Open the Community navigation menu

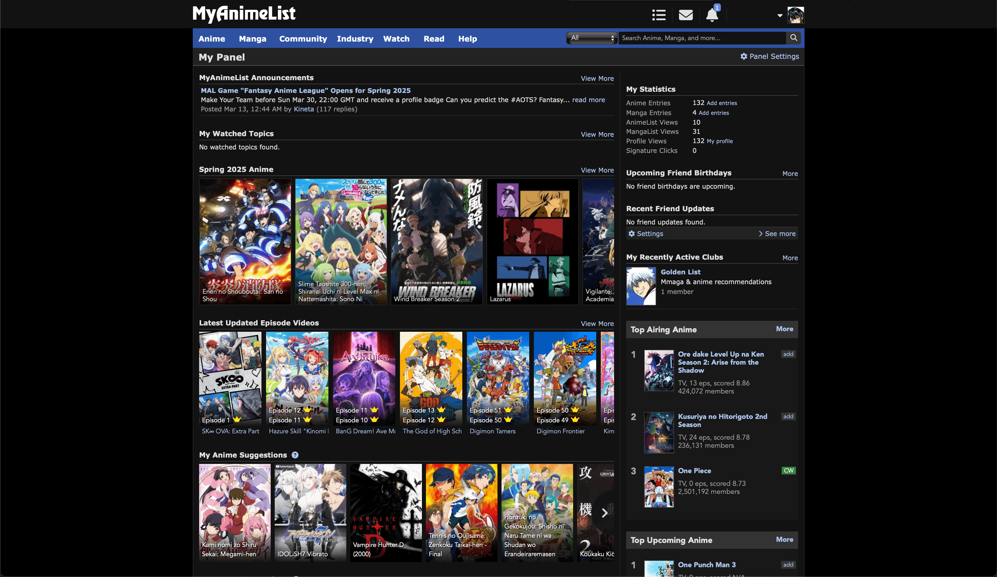303,39
